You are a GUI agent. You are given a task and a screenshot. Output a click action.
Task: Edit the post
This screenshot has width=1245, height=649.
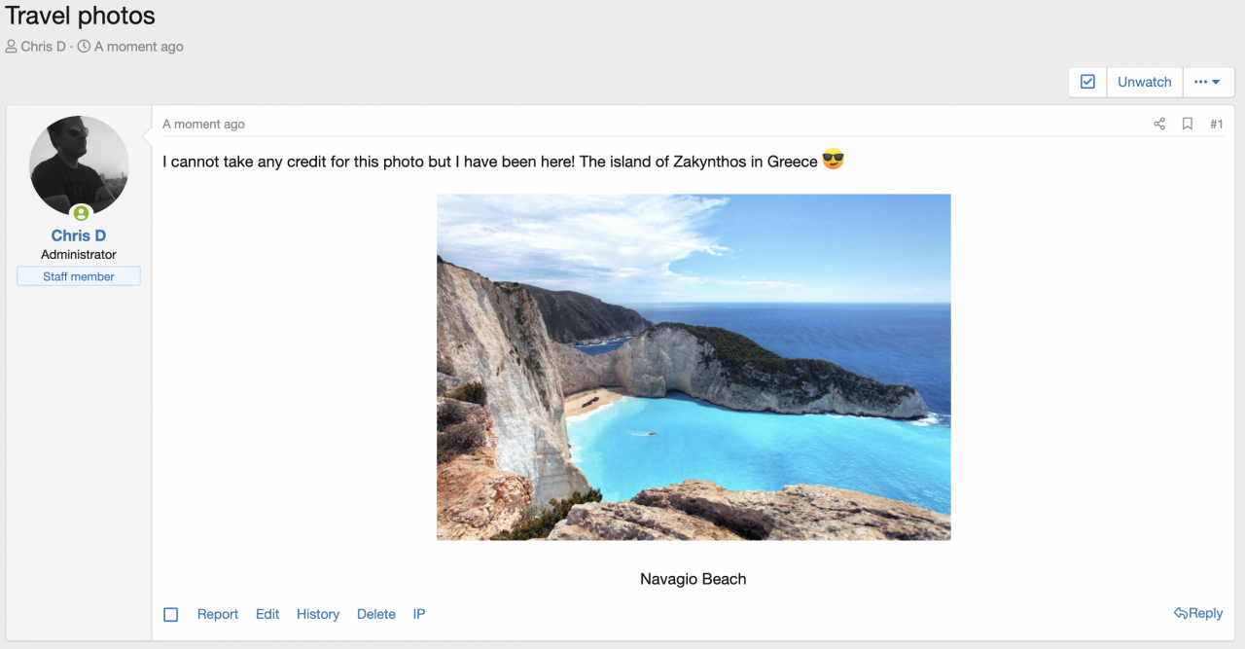(x=267, y=614)
